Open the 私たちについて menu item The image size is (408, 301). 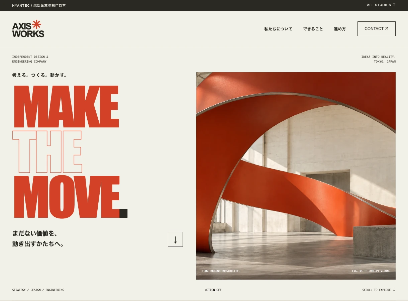278,29
